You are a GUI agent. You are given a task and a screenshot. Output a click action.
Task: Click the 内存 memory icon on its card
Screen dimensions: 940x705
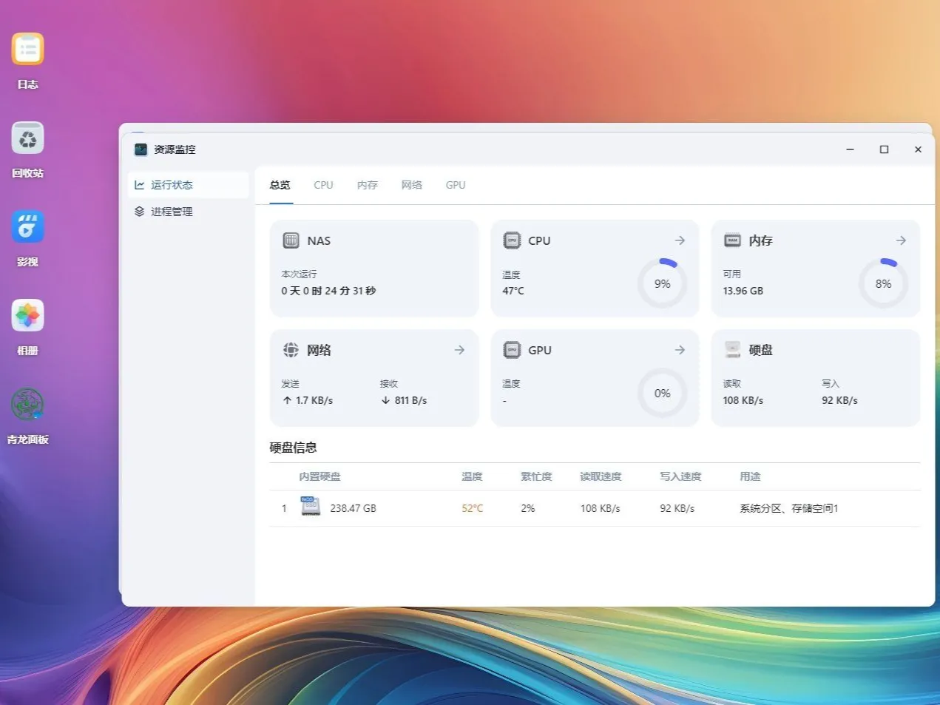[x=732, y=240]
